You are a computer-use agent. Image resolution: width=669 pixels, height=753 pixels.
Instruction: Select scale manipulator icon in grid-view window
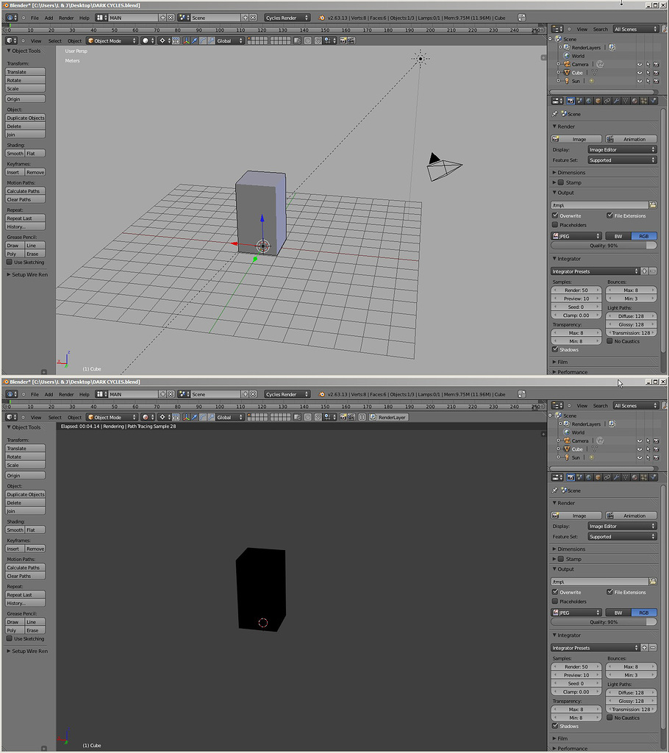(211, 41)
